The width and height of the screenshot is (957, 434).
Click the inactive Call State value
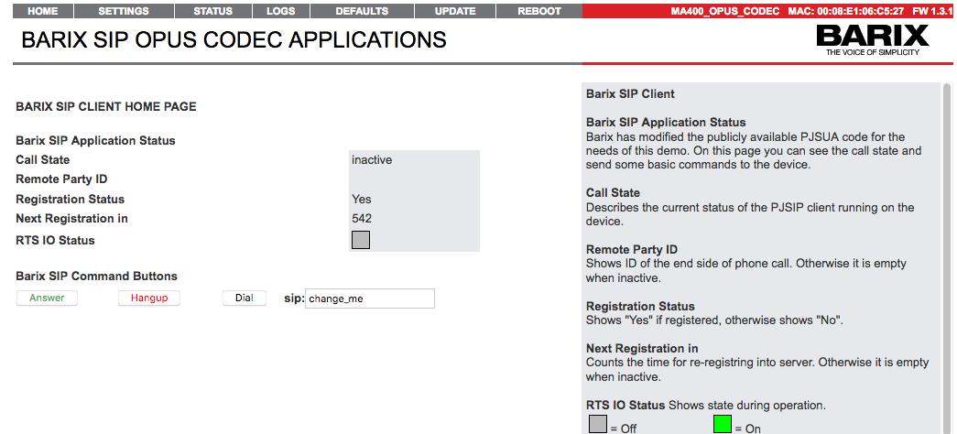[x=372, y=160]
